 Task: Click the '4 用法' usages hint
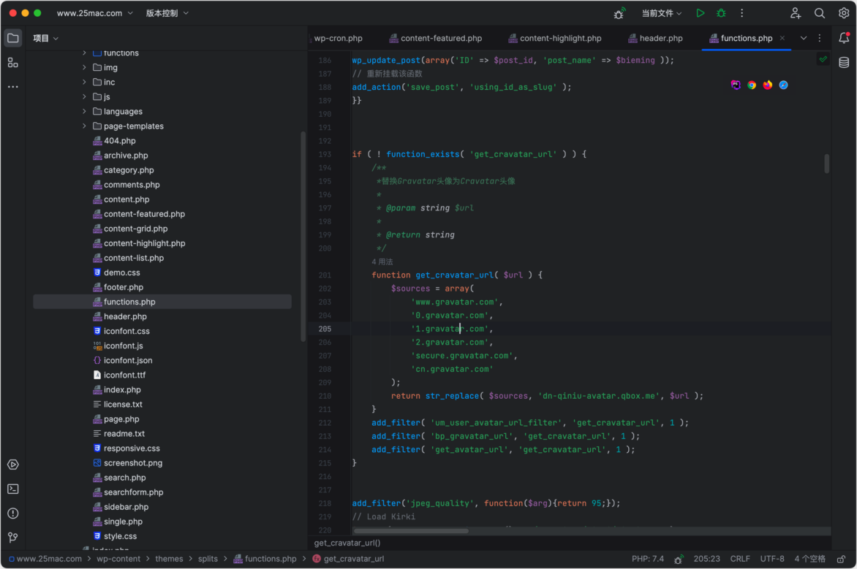click(x=382, y=262)
